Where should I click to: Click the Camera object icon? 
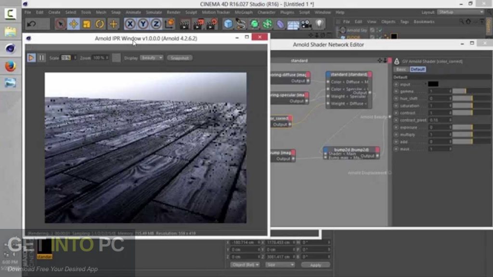(x=306, y=24)
